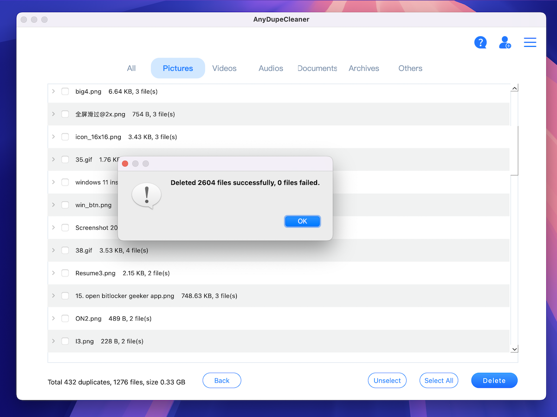Screen dimensions: 557x417
Task: Click the user account icon
Action: coord(505,43)
